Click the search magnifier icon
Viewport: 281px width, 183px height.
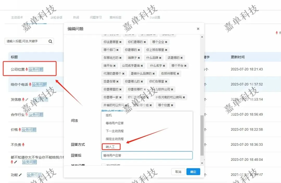(x=50, y=41)
